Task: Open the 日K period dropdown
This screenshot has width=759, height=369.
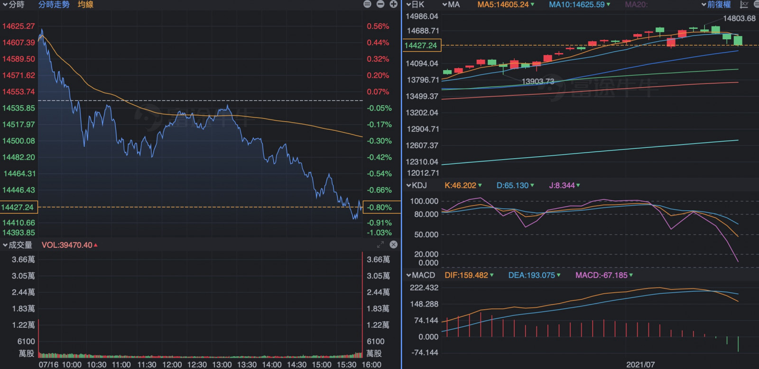Action: [x=415, y=5]
